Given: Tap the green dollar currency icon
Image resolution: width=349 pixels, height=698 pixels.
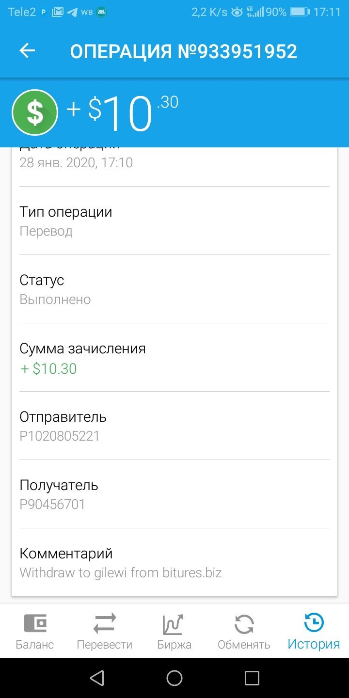Looking at the screenshot, I should click(x=35, y=112).
